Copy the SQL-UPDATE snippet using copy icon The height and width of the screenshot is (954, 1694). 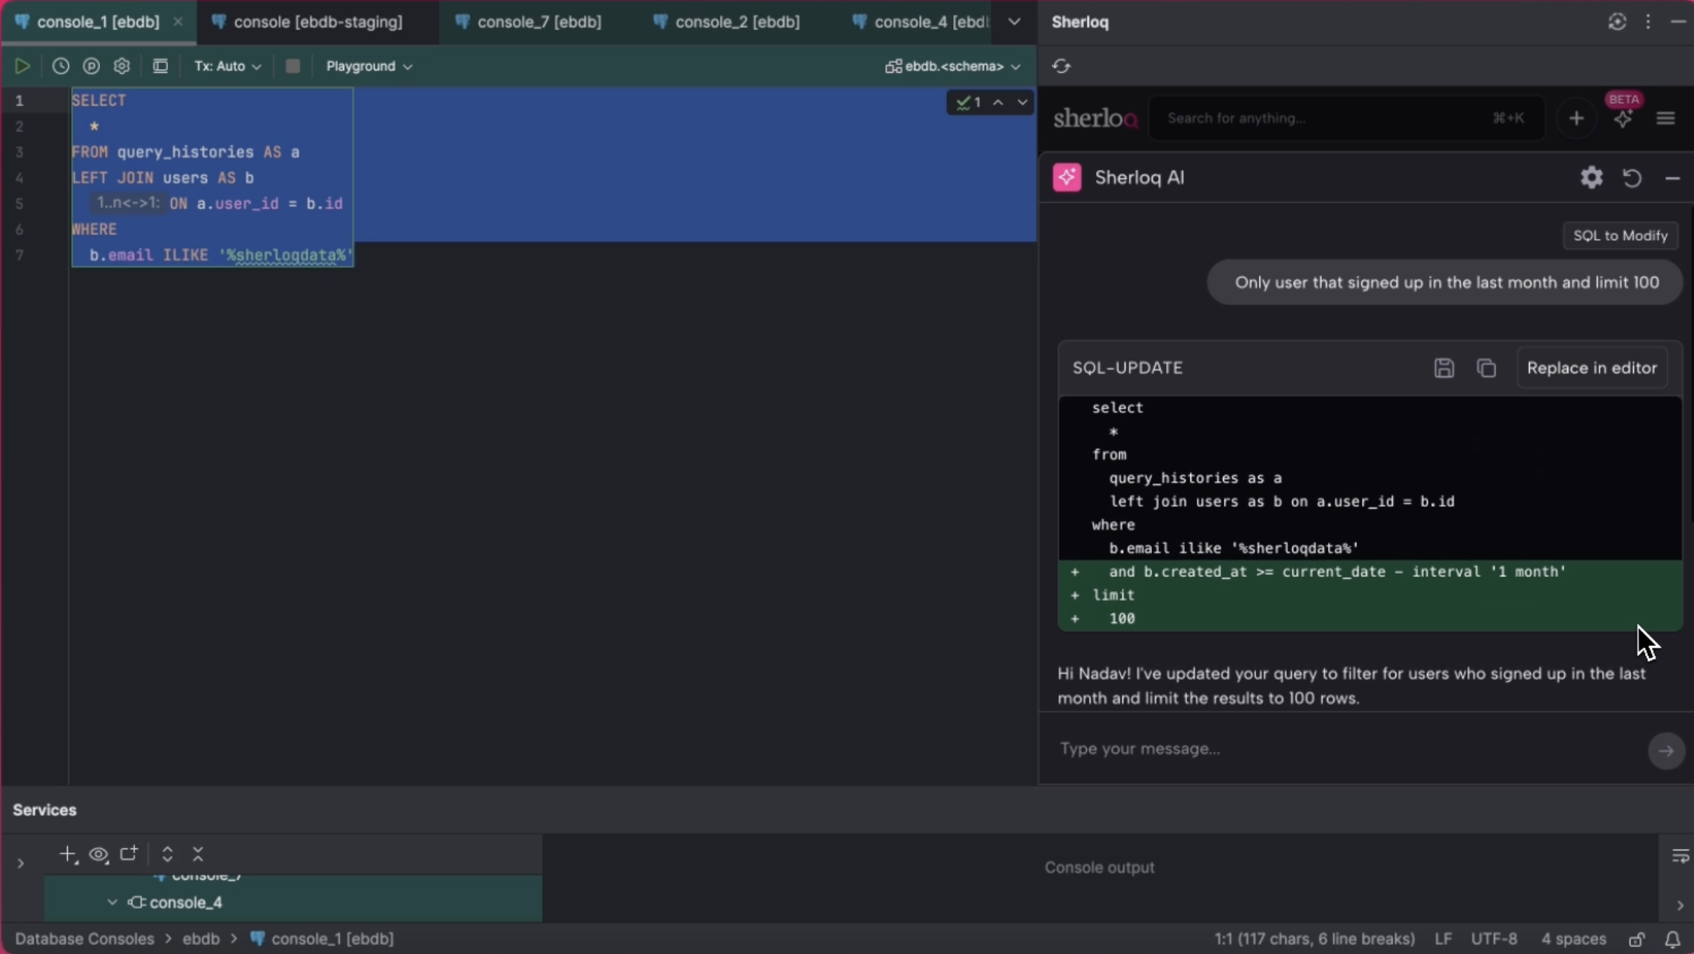pyautogui.click(x=1486, y=368)
